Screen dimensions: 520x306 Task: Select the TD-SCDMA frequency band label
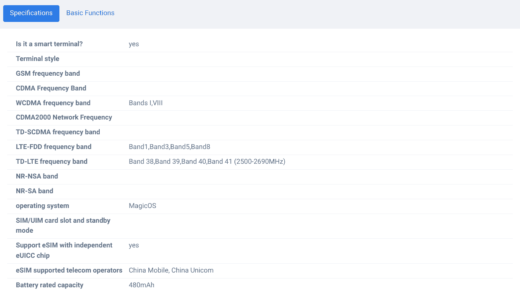coord(58,132)
